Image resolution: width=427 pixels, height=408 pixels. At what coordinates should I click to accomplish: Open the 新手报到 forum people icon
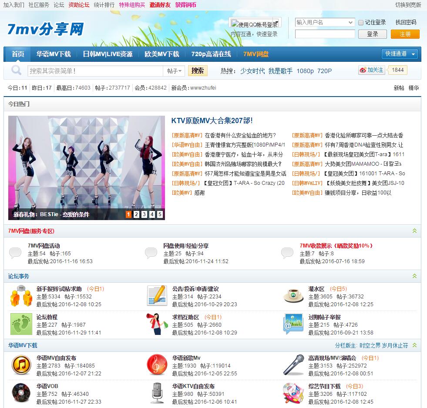(21, 296)
